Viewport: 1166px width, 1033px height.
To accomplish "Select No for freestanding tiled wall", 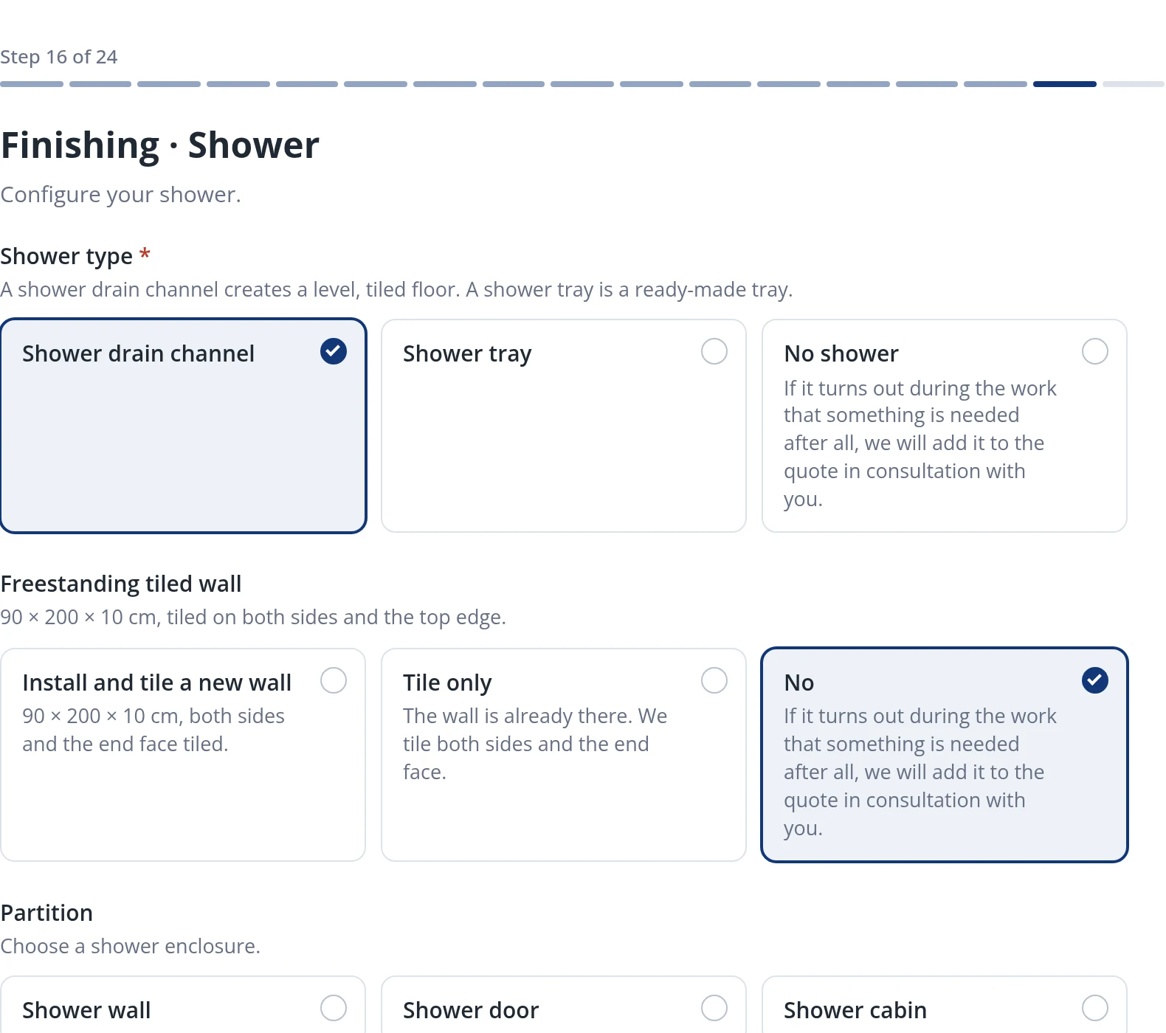I will (x=945, y=755).
